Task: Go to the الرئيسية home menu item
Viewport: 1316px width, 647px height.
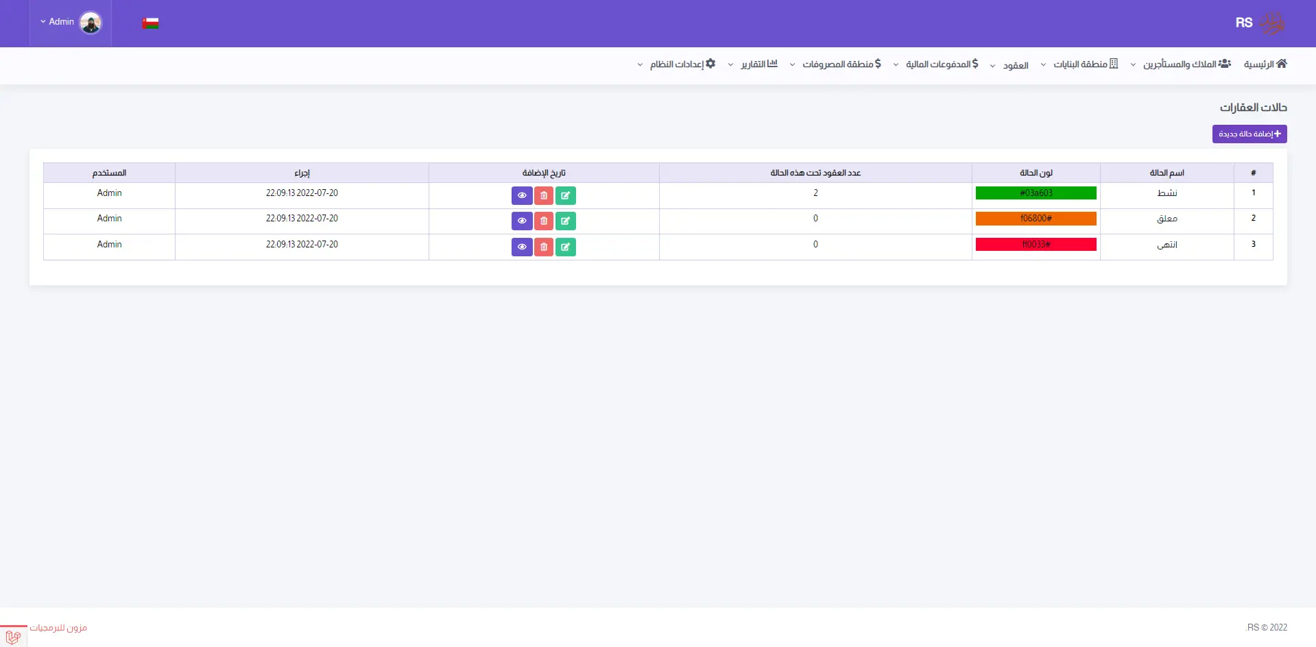Action: [1265, 64]
